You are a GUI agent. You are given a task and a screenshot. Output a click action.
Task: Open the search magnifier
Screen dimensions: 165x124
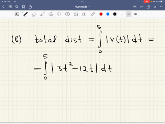click(x=17, y=7)
